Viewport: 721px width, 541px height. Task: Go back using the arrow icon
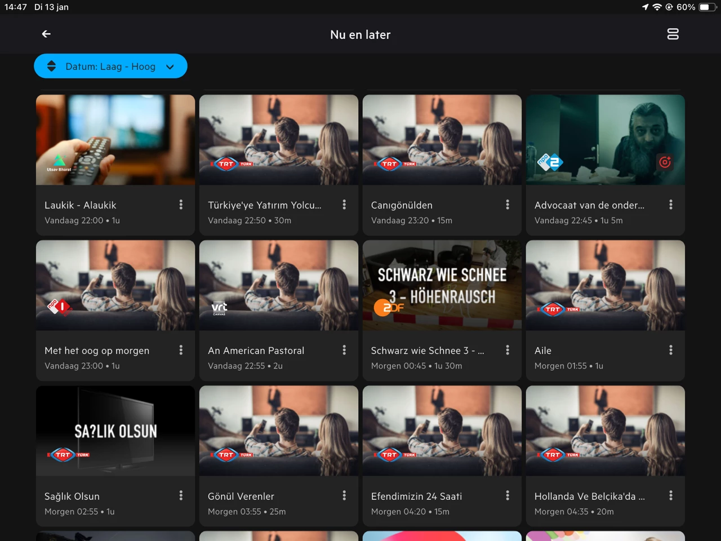(x=46, y=34)
